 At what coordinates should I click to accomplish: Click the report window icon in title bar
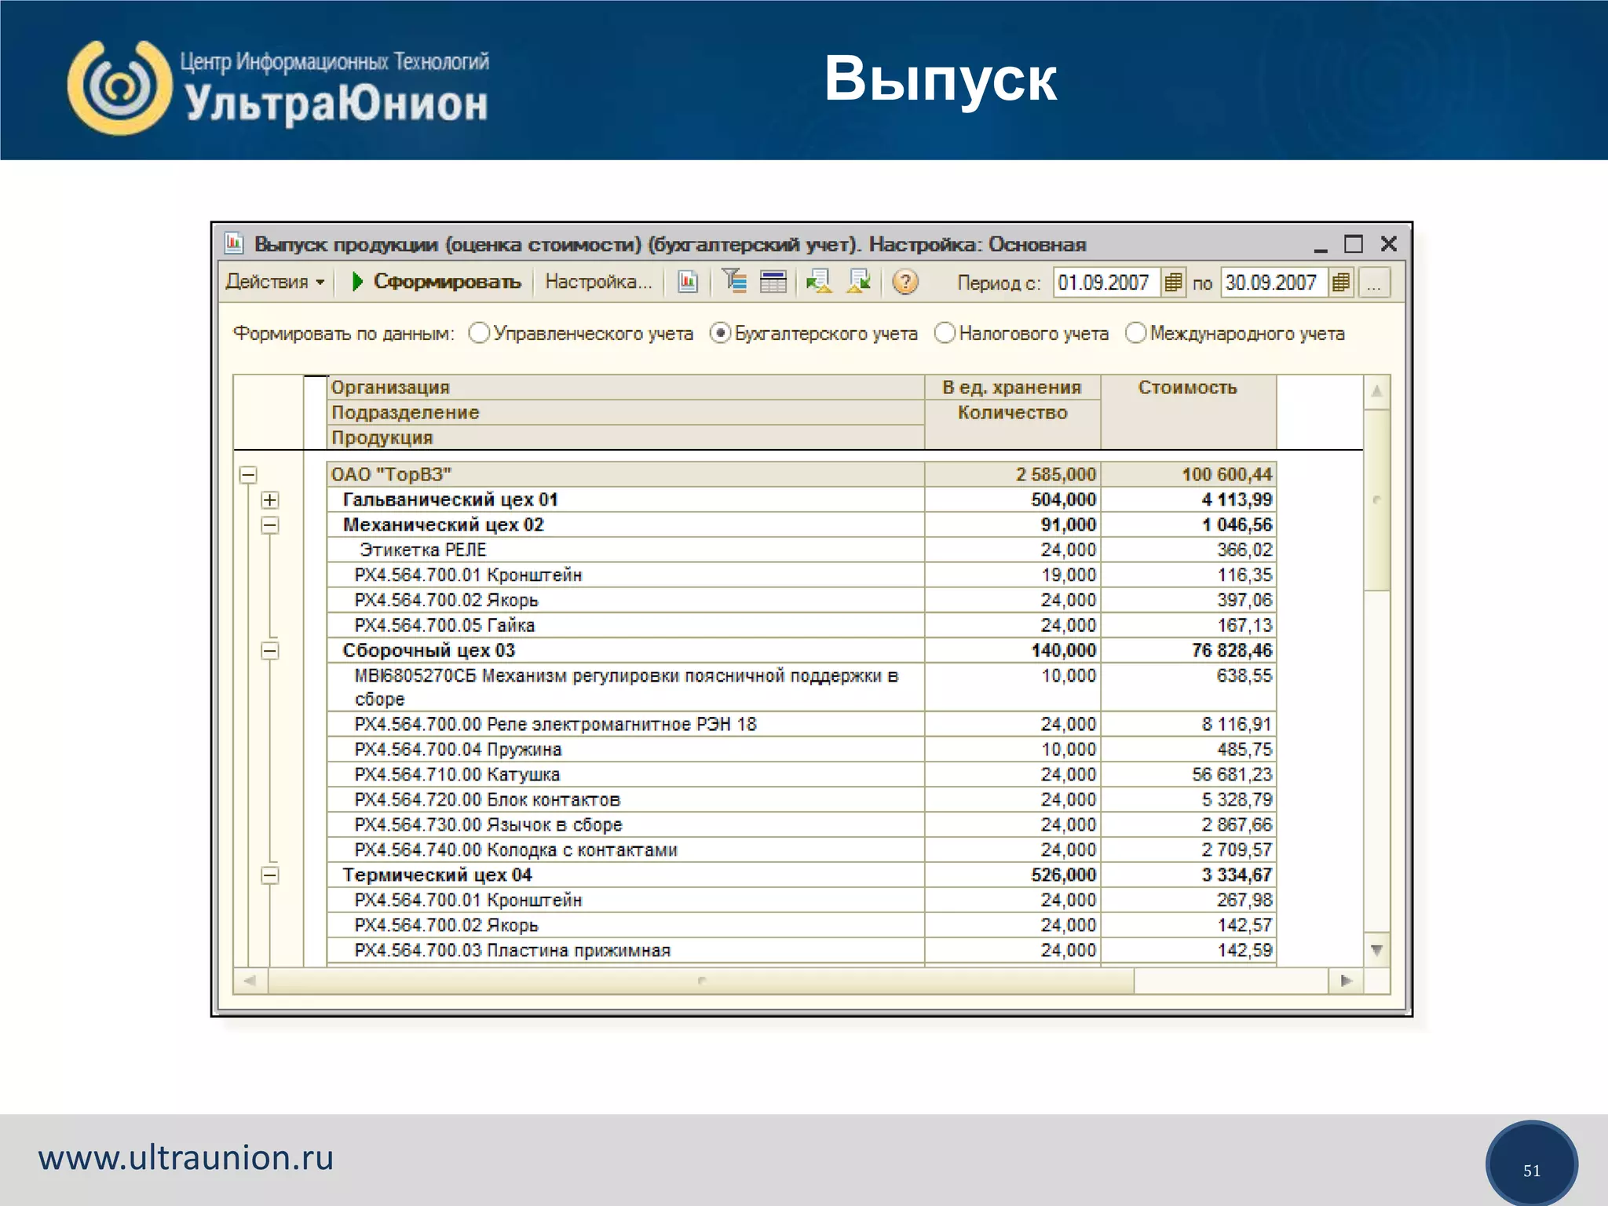pos(234,243)
